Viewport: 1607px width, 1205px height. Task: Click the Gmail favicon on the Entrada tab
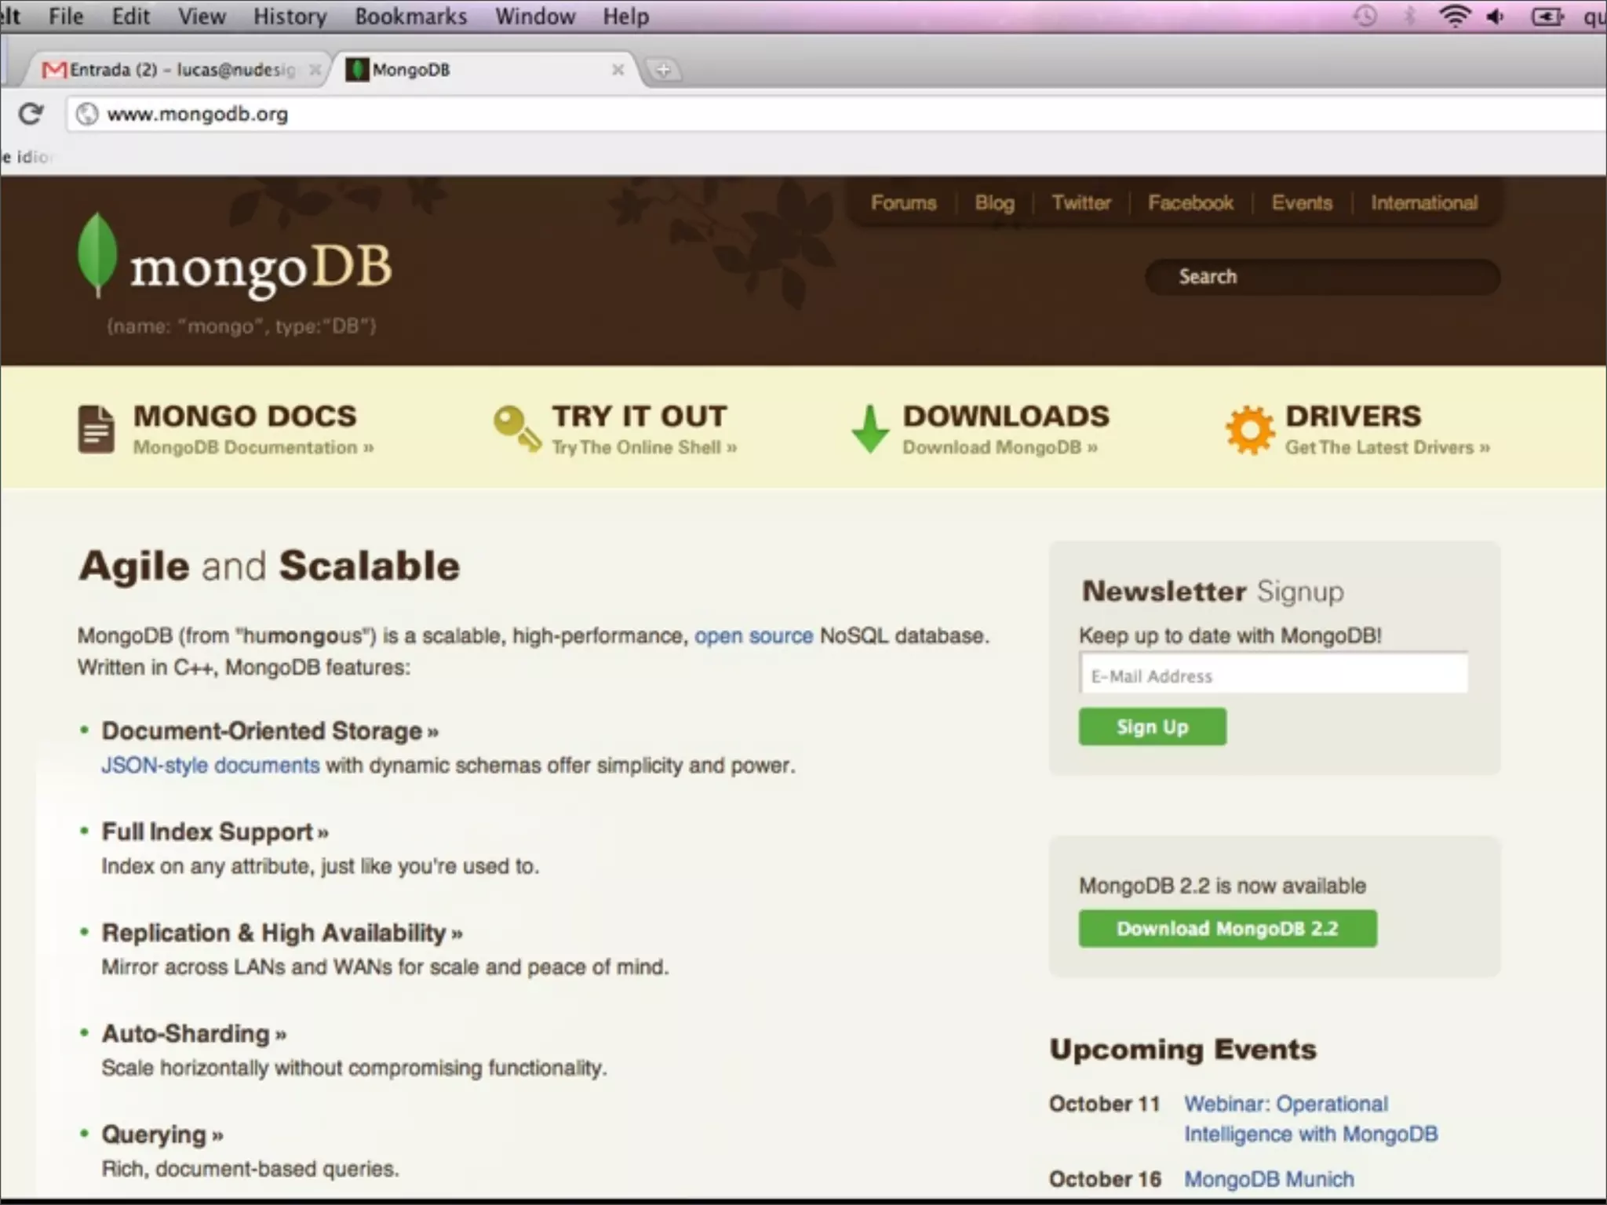[53, 70]
